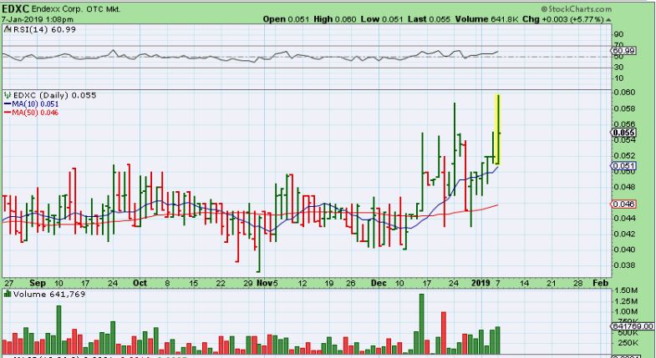
Task: Click the 0.042 price axis label
Action: [x=624, y=234]
